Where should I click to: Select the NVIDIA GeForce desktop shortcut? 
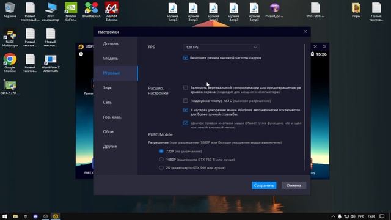click(71, 12)
